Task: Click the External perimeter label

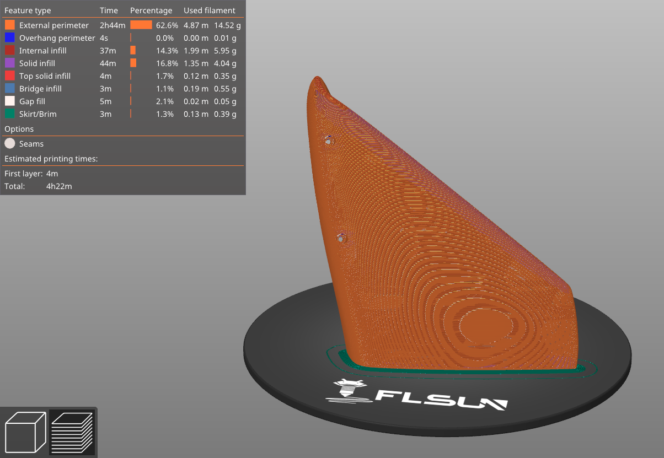Action: (x=54, y=25)
